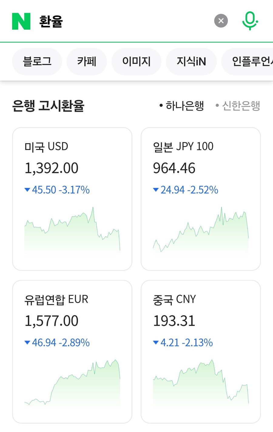
Task: View the CNY trend chart thumbnail
Action: [x=201, y=383]
